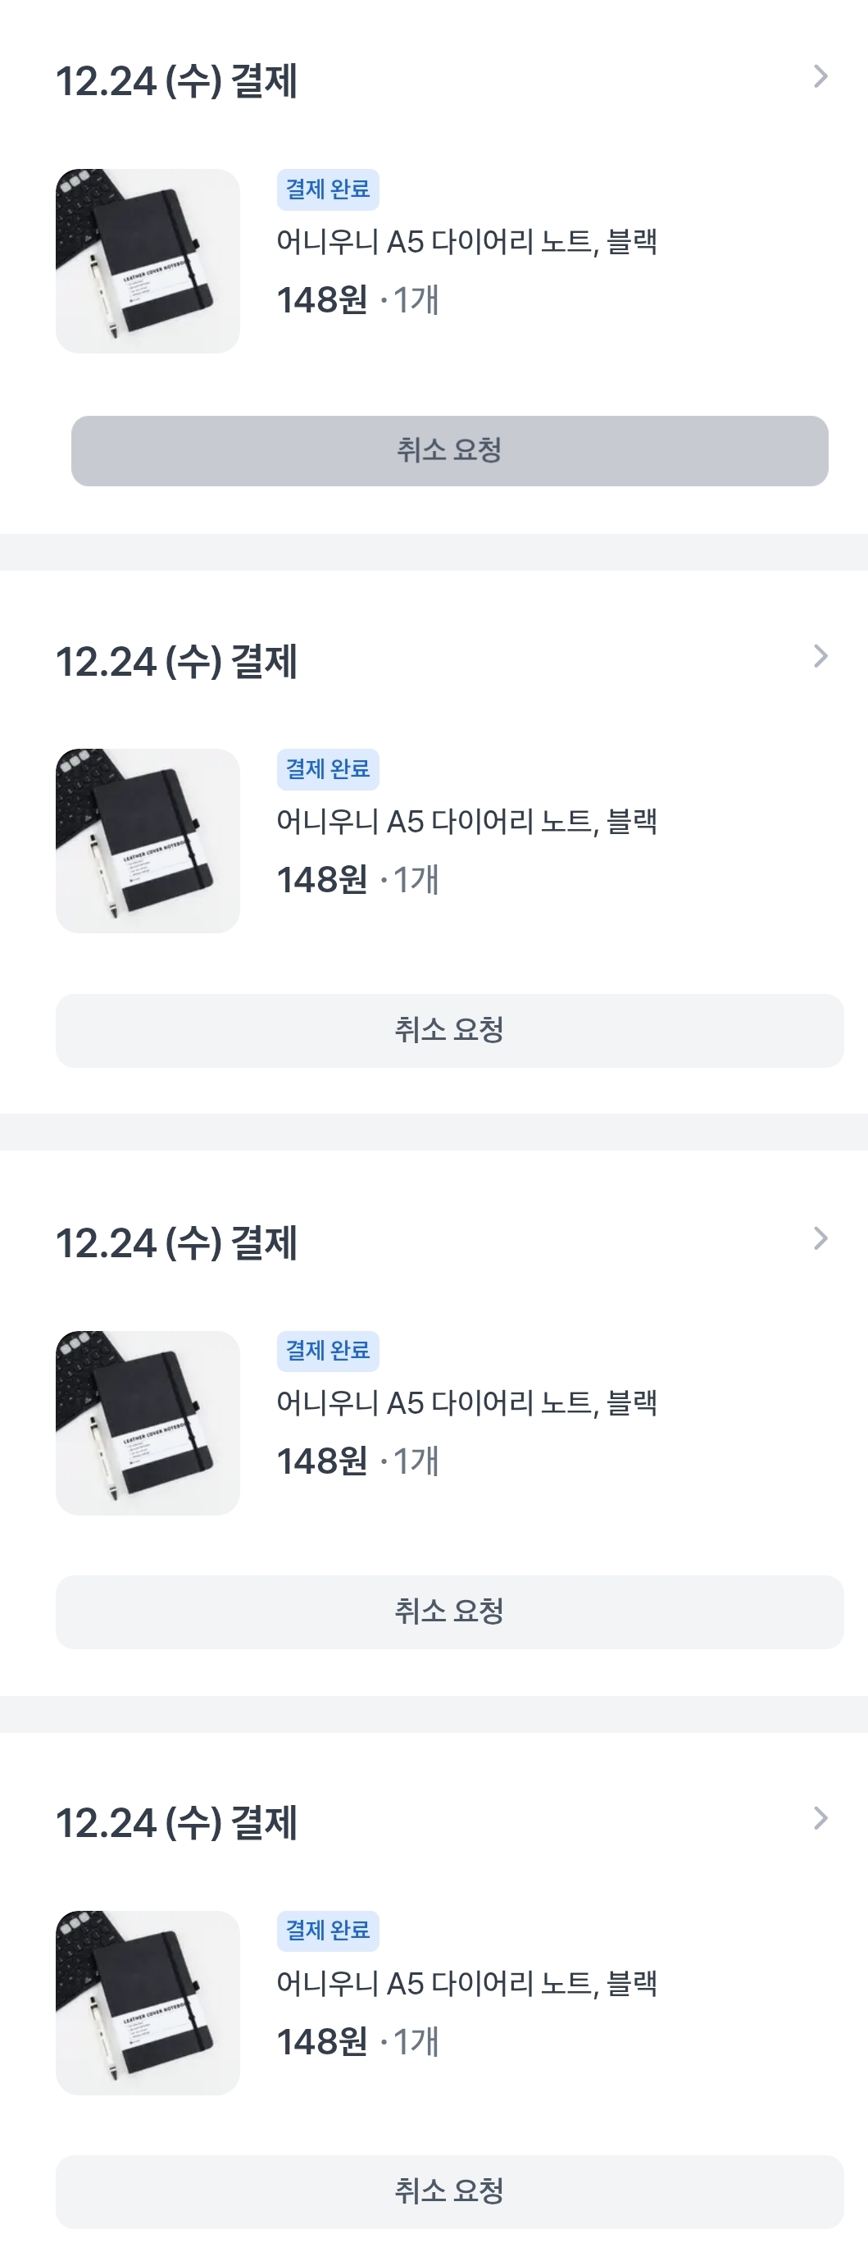Open the fourth order's details chevron

(x=820, y=1818)
